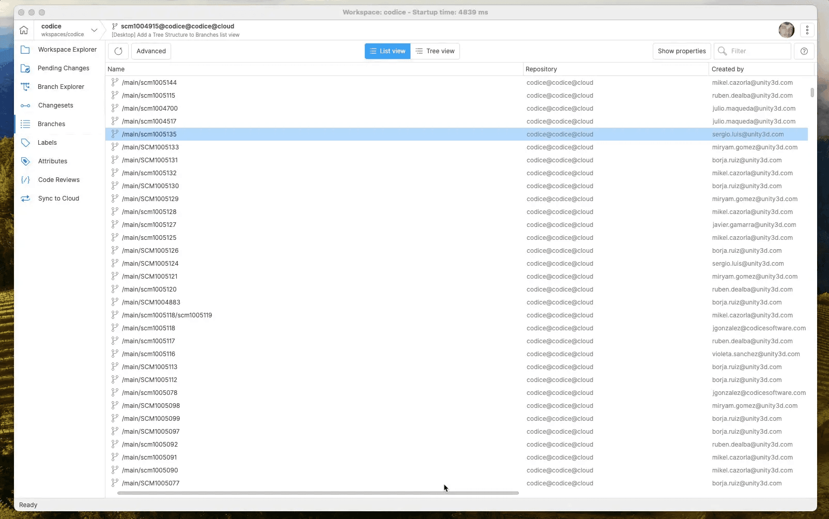Toggle Show properties panel

[682, 51]
